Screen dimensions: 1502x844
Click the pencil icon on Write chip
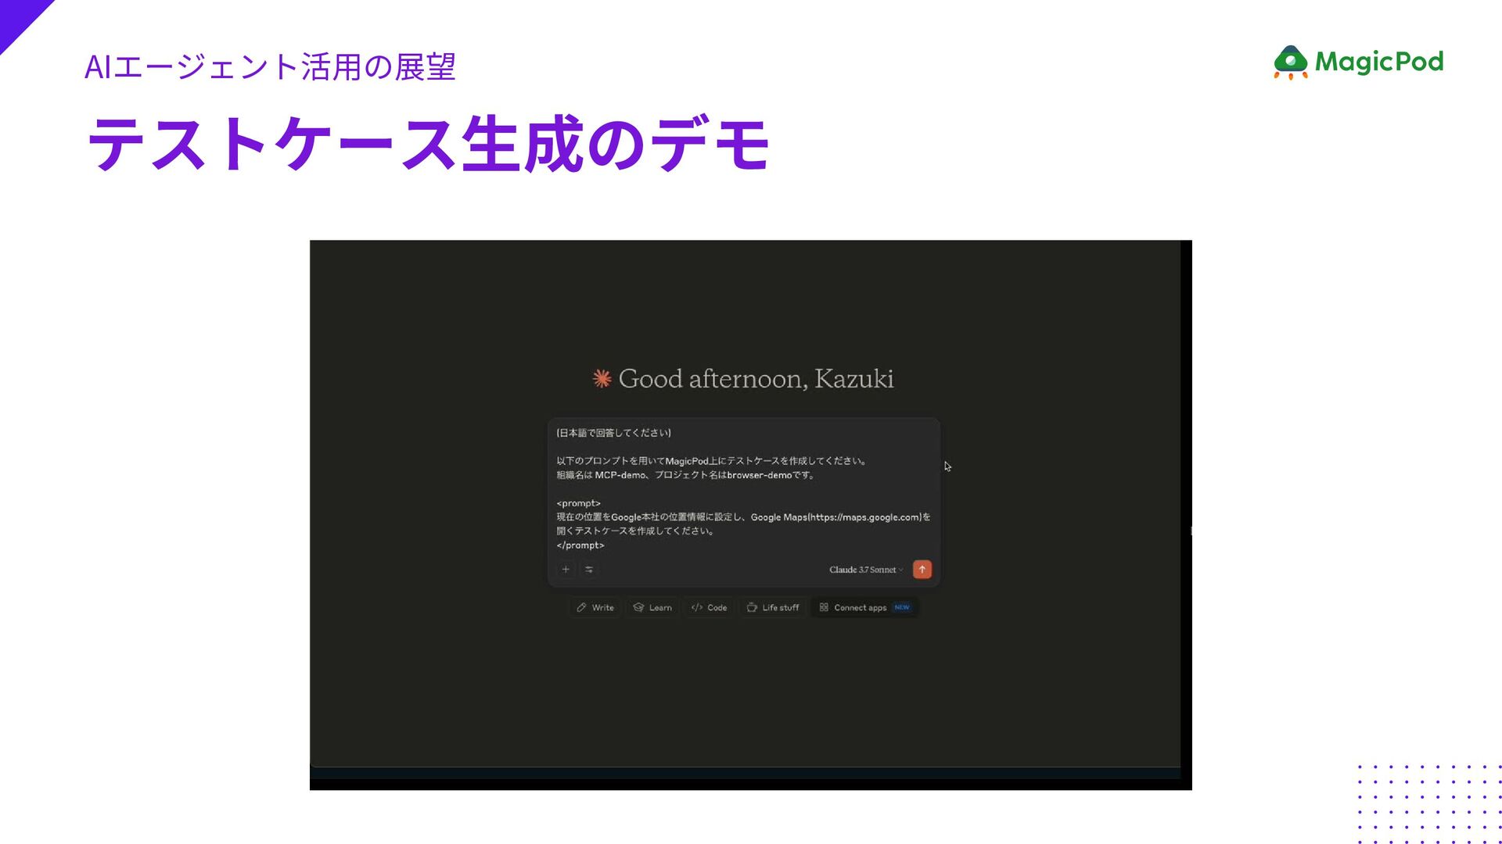(x=581, y=607)
